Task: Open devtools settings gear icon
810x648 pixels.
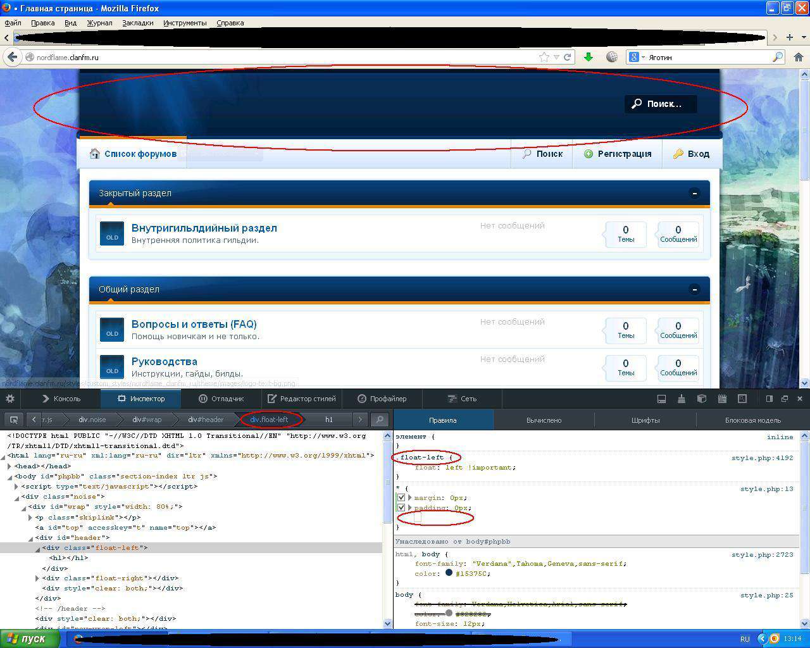Action: point(9,399)
